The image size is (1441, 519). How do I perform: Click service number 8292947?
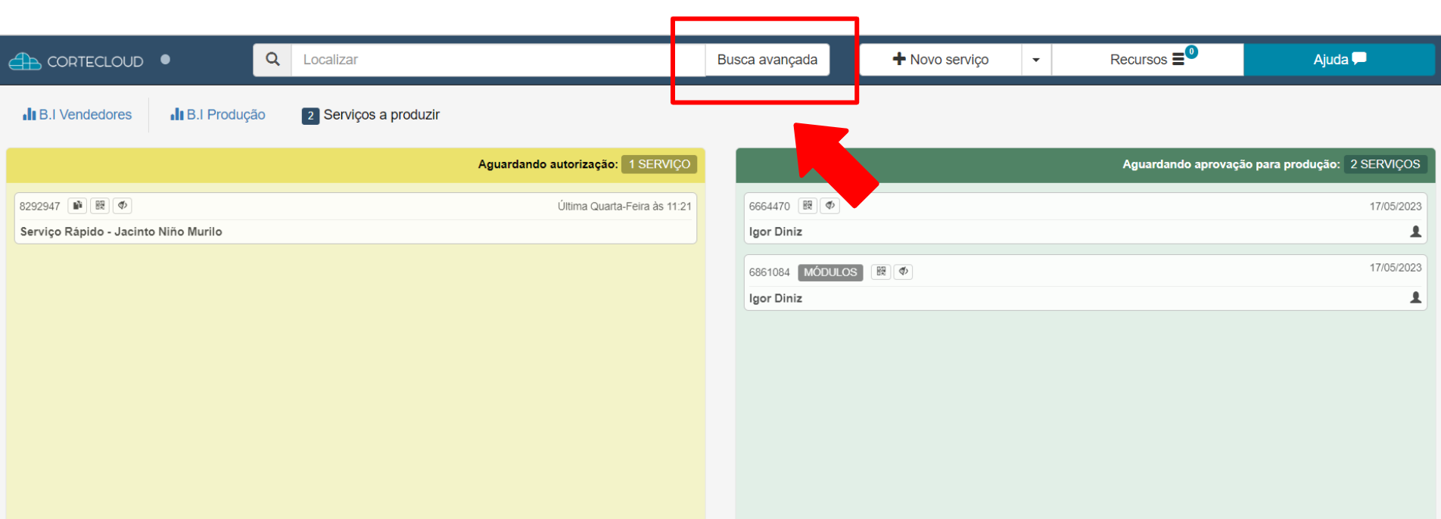coord(39,206)
